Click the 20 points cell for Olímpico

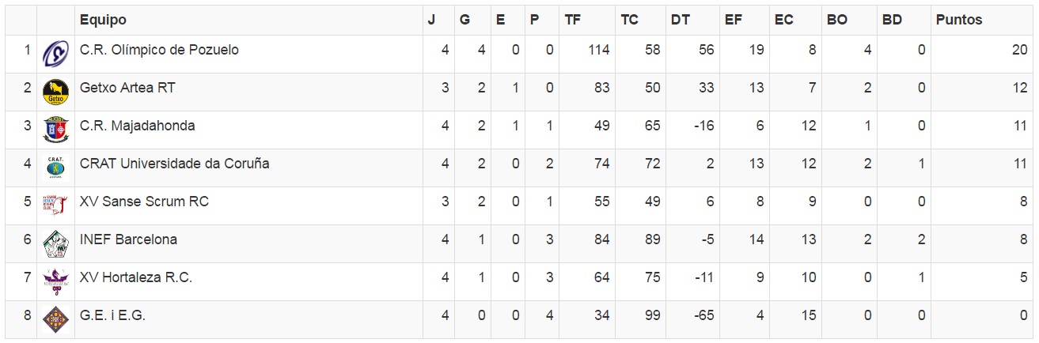tap(1019, 50)
